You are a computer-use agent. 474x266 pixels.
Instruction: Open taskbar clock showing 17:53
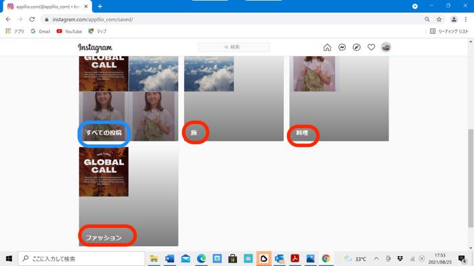(x=440, y=259)
